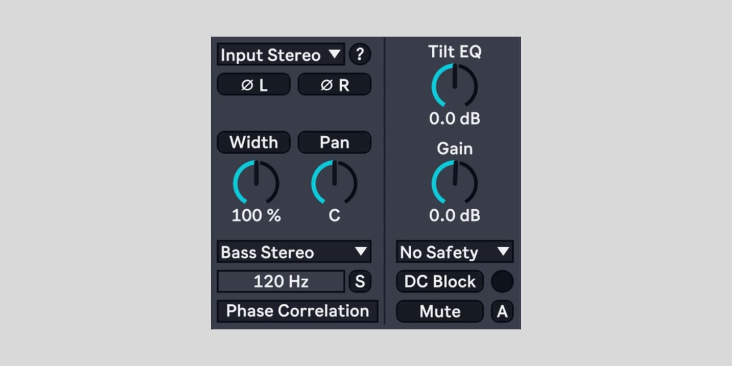This screenshot has width=732, height=366.
Task: Toggle the S solo button beside 120 Hz
Action: (360, 282)
